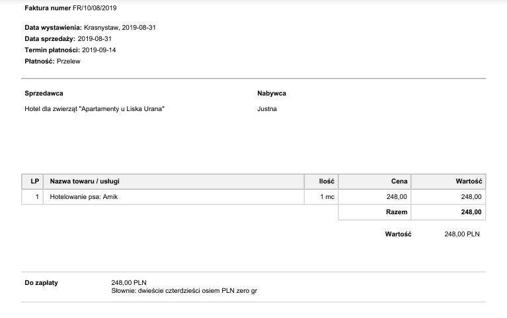This screenshot has width=507, height=318.
Task: Click the 248,00 PLN value beside Wartość
Action: (462, 234)
